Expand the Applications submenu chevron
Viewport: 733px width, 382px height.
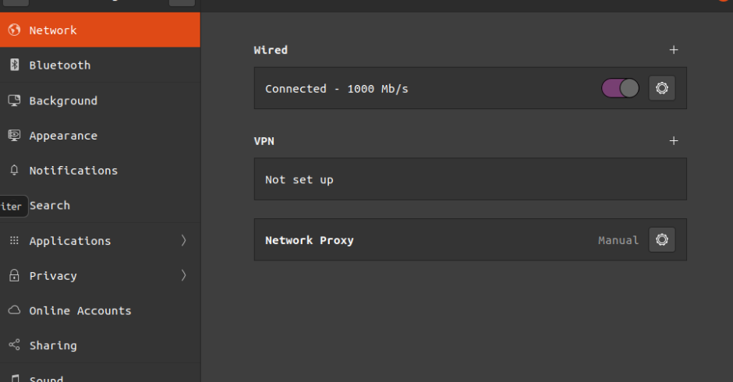184,241
